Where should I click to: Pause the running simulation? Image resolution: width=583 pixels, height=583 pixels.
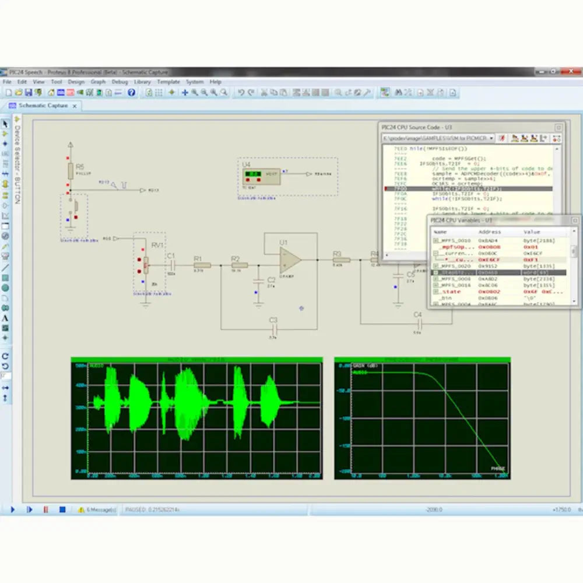tap(45, 510)
